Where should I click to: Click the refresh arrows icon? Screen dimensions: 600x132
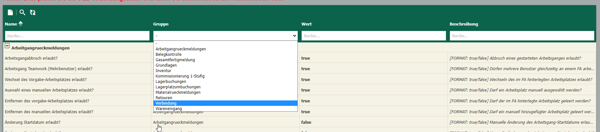point(33,12)
